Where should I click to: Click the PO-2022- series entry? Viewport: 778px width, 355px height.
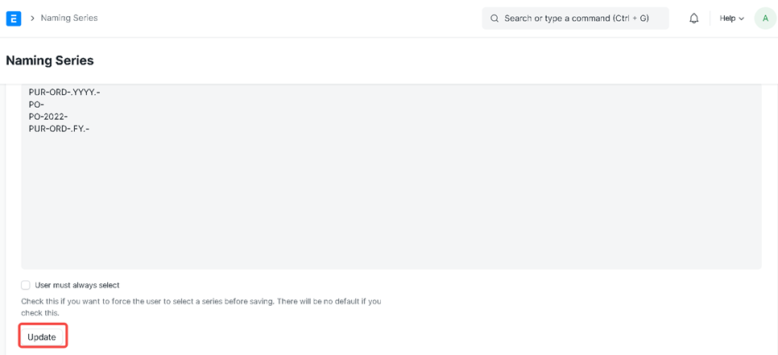point(48,117)
